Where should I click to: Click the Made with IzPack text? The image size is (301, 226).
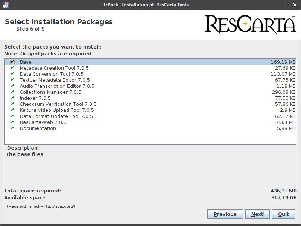[x=41, y=206]
